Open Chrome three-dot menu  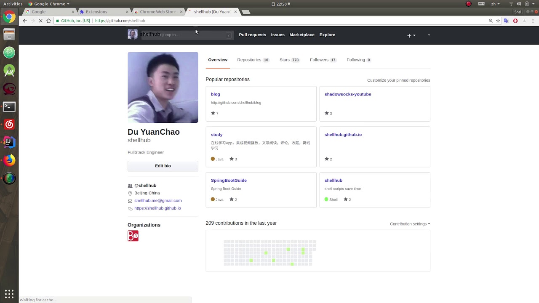pos(532,21)
